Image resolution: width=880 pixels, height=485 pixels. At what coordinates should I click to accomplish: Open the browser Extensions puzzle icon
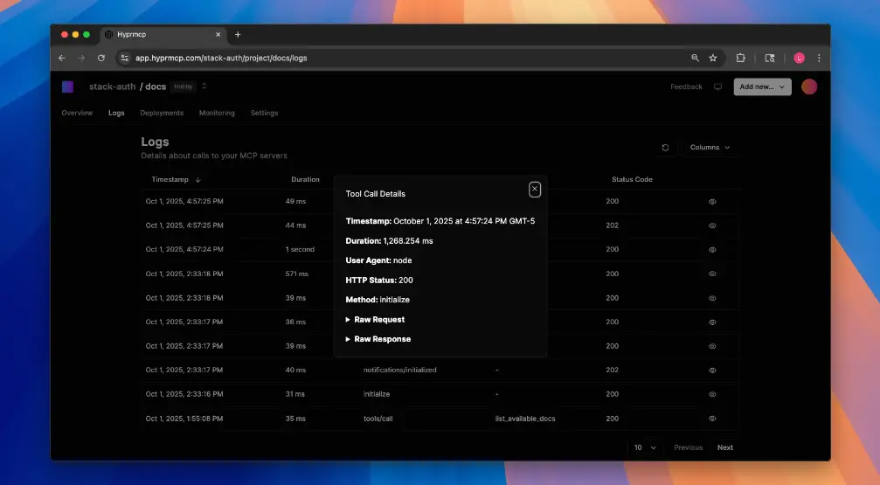(x=740, y=58)
